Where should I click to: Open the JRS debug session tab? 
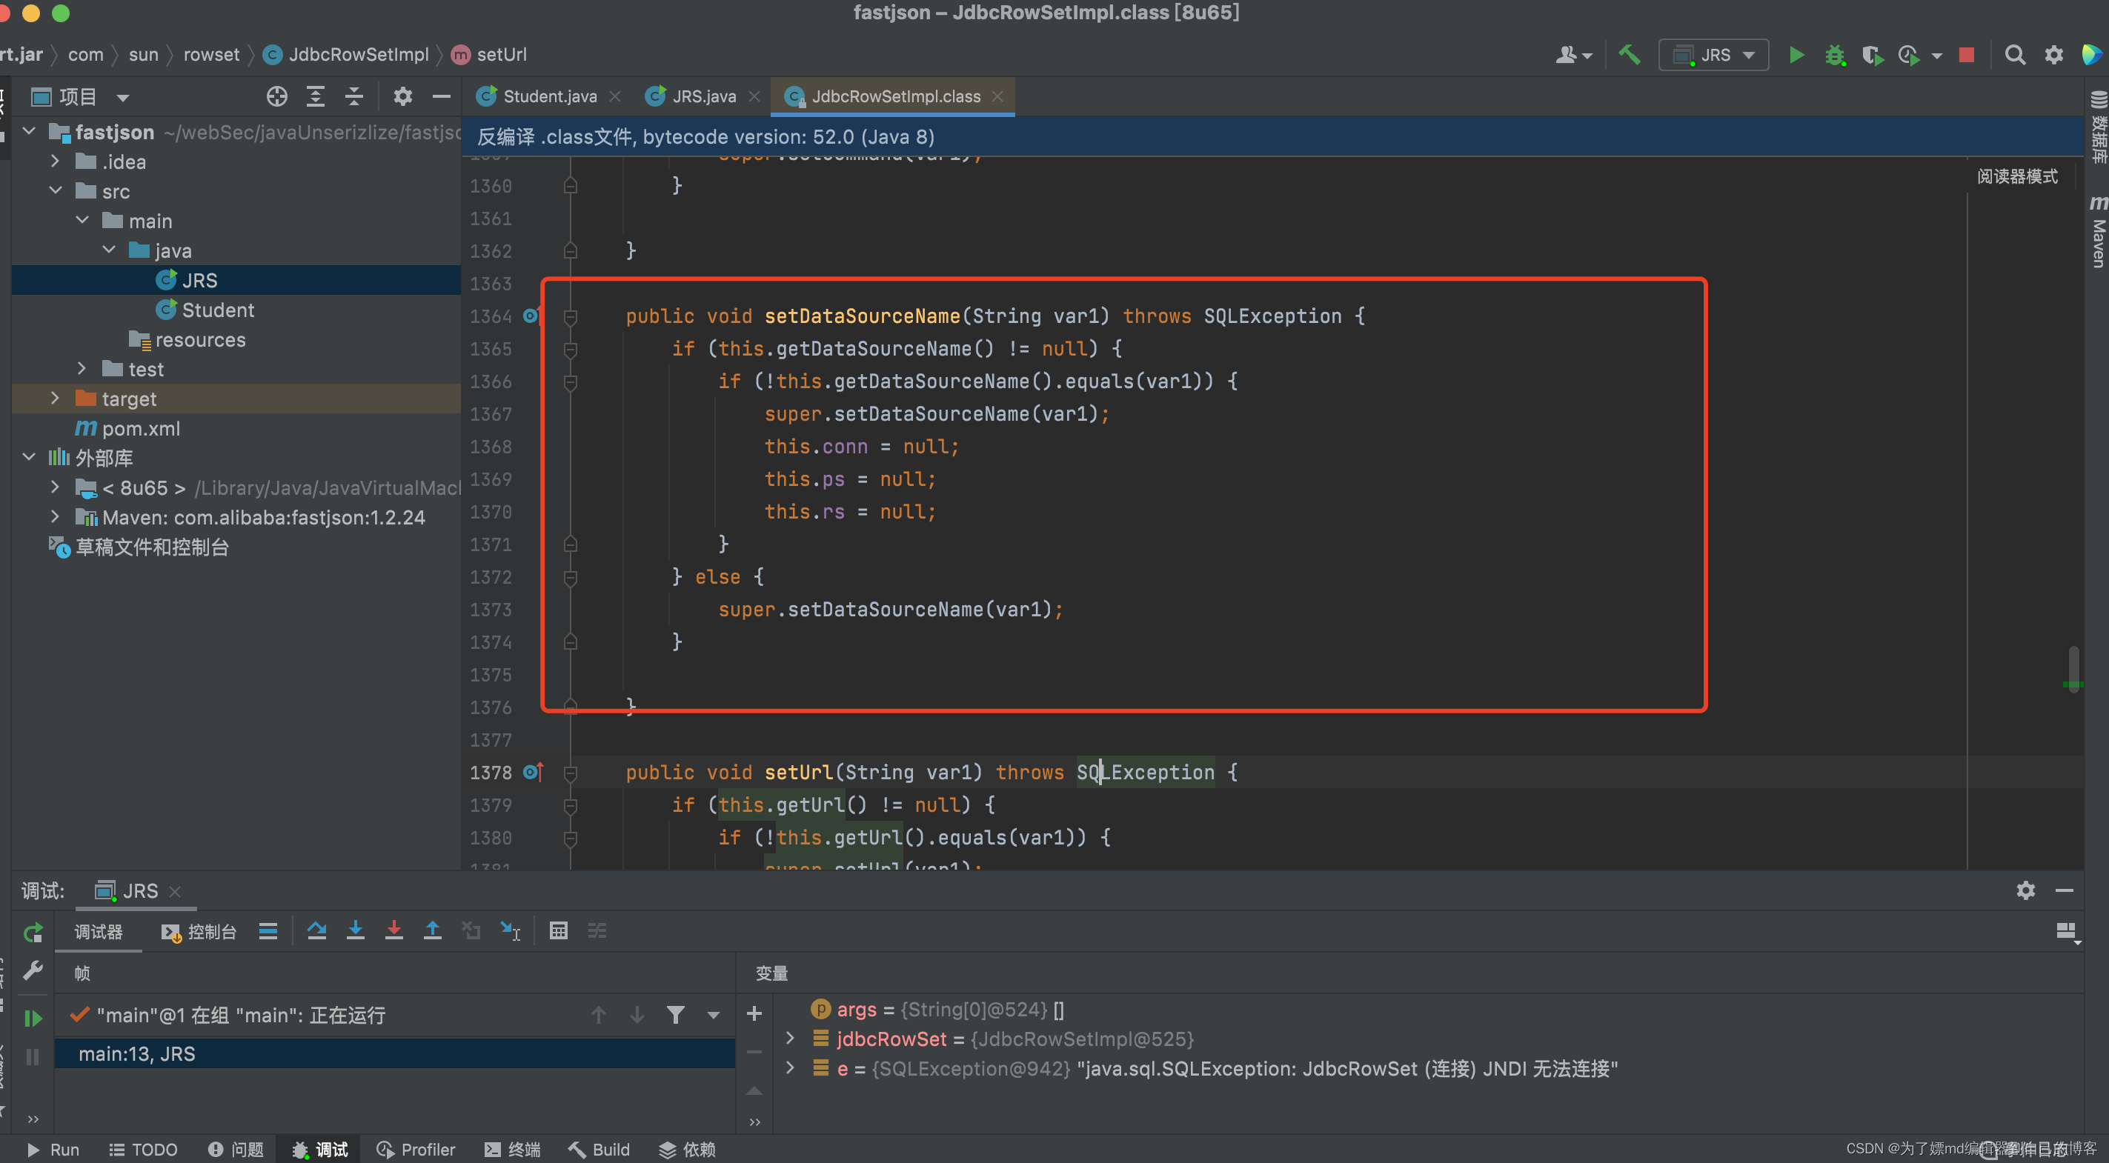pos(136,890)
